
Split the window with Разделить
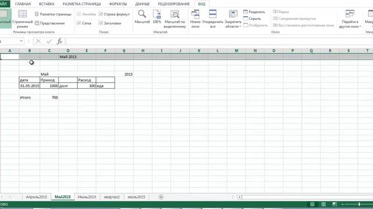coord(254,12)
